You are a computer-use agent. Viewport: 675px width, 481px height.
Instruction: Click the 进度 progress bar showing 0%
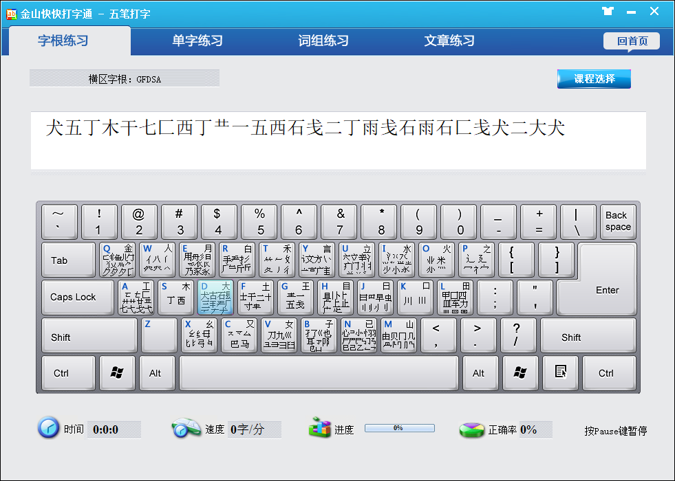pyautogui.click(x=400, y=428)
